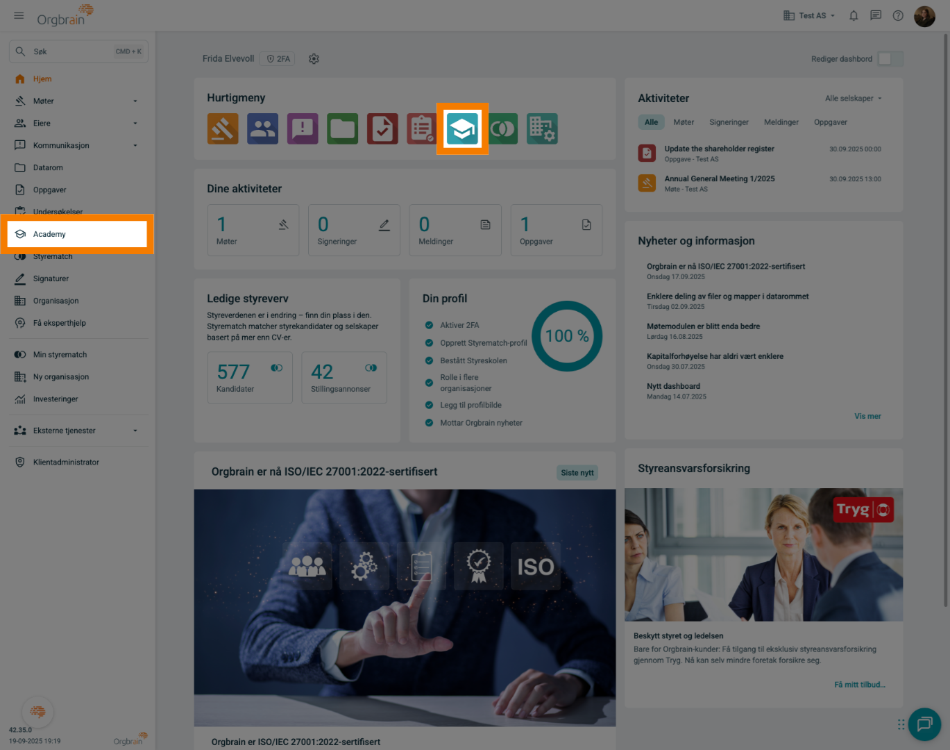950x750 pixels.
Task: Open the Meldinger card in Dine aktiviteter
Action: pos(455,230)
